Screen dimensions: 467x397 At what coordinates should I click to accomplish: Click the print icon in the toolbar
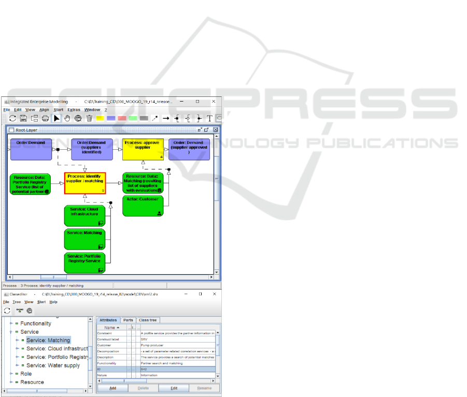pyautogui.click(x=46, y=118)
